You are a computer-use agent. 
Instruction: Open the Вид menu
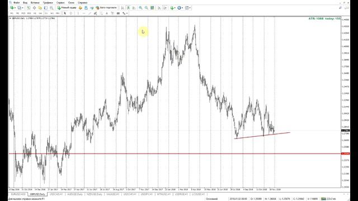tap(25, 3)
